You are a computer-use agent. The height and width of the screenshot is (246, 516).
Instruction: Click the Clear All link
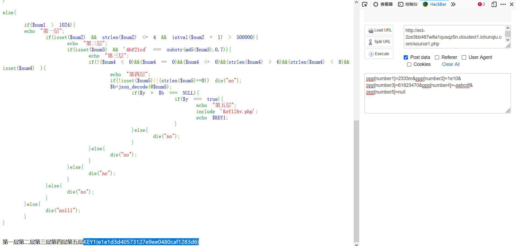click(451, 64)
